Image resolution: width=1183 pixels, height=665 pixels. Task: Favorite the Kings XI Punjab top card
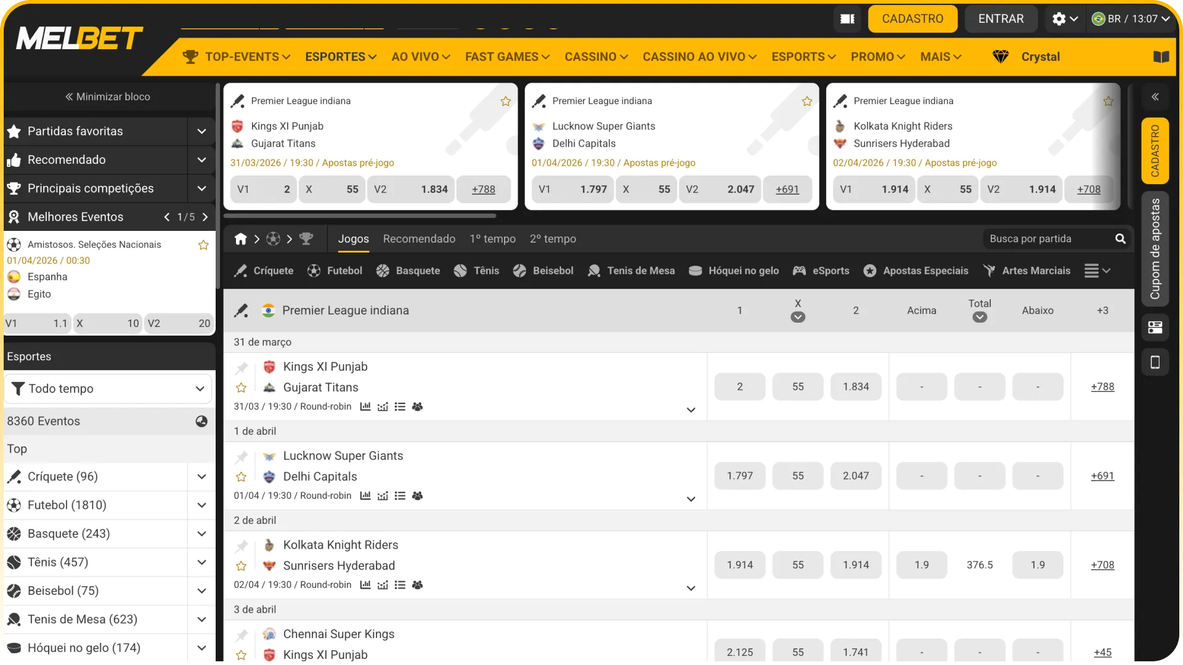[506, 102]
